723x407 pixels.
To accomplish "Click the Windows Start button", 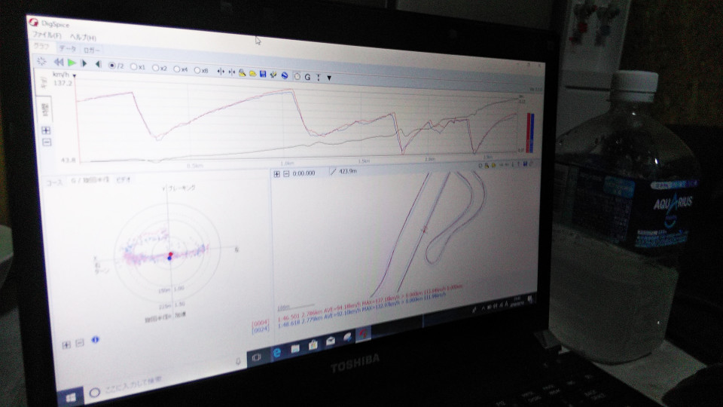I will (71, 398).
